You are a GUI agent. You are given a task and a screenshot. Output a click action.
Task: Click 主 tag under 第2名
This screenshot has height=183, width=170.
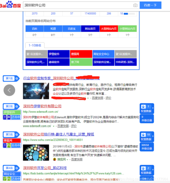pos(5,117)
